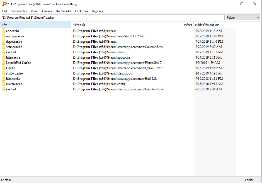Select cached folder dated 6/20/2018

[x=11, y=89]
